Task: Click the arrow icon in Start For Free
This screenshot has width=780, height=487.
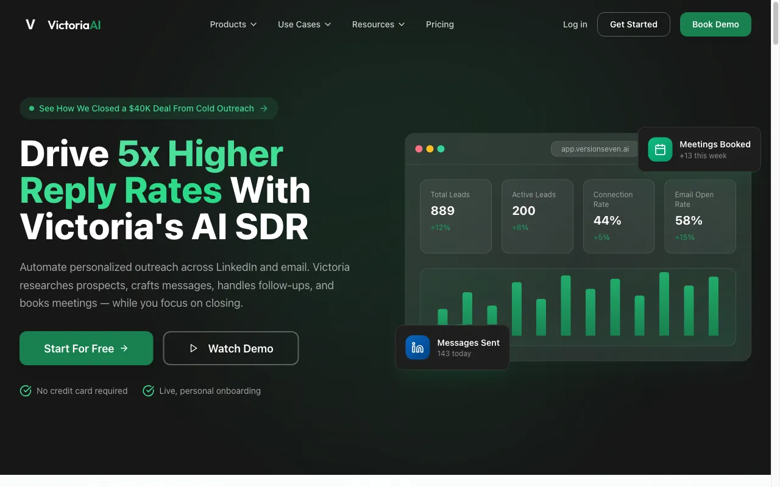Action: [124, 348]
